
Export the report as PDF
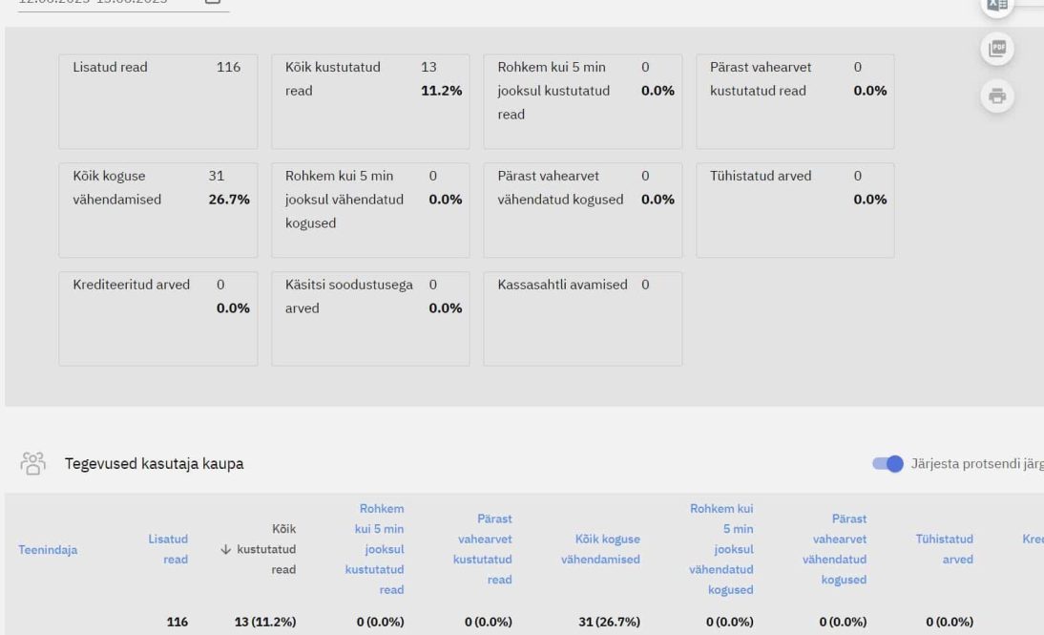tap(998, 48)
